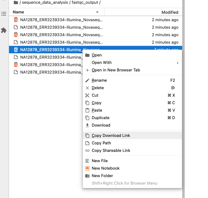Click the link icon beside Copy Shareable Link

pyautogui.click(x=87, y=151)
